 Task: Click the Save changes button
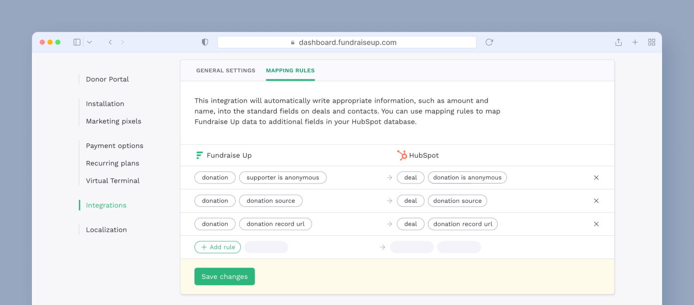pos(224,277)
